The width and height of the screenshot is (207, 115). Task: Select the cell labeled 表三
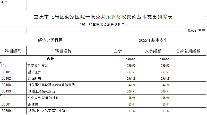tap(13, 3)
